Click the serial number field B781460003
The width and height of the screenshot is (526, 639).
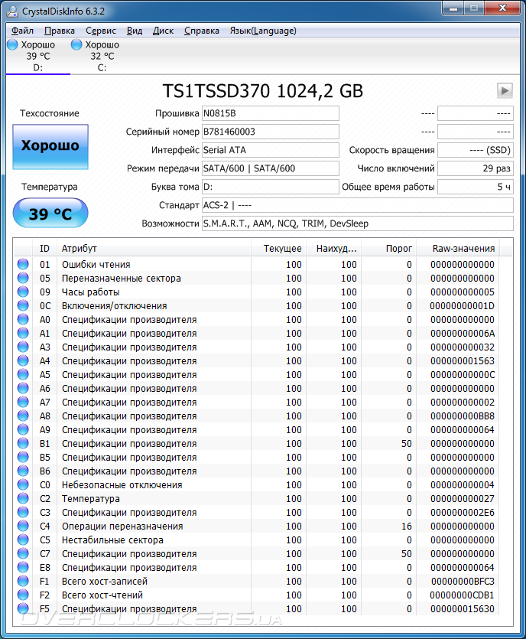coord(271,132)
